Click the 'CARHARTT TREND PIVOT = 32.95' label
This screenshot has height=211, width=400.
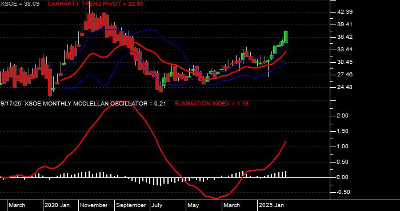pyautogui.click(x=95, y=4)
